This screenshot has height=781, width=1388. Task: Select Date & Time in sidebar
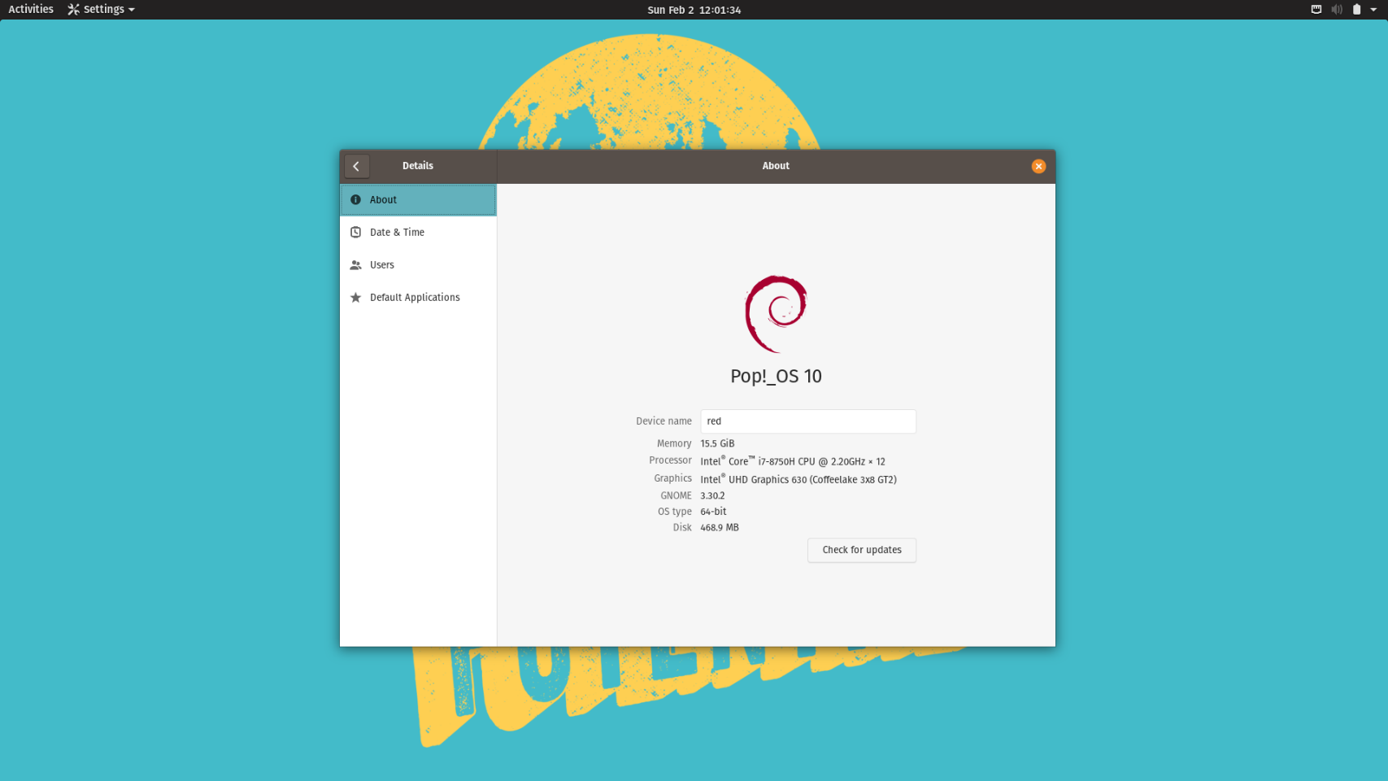click(418, 232)
